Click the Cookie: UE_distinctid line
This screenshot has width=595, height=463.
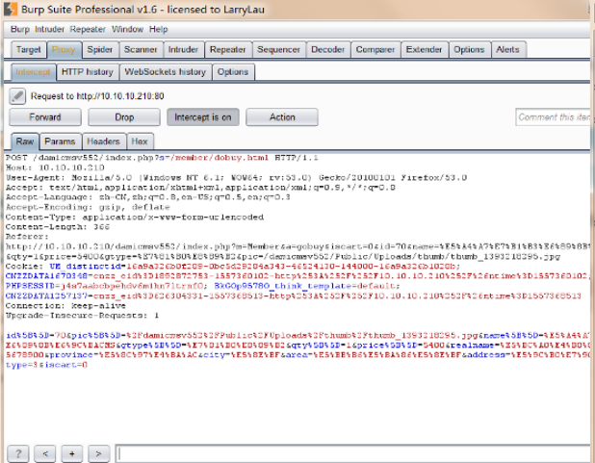(233, 266)
